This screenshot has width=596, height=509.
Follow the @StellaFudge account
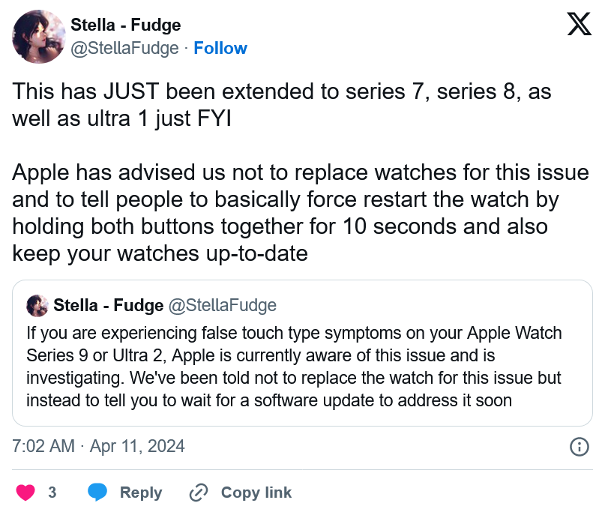pos(220,48)
